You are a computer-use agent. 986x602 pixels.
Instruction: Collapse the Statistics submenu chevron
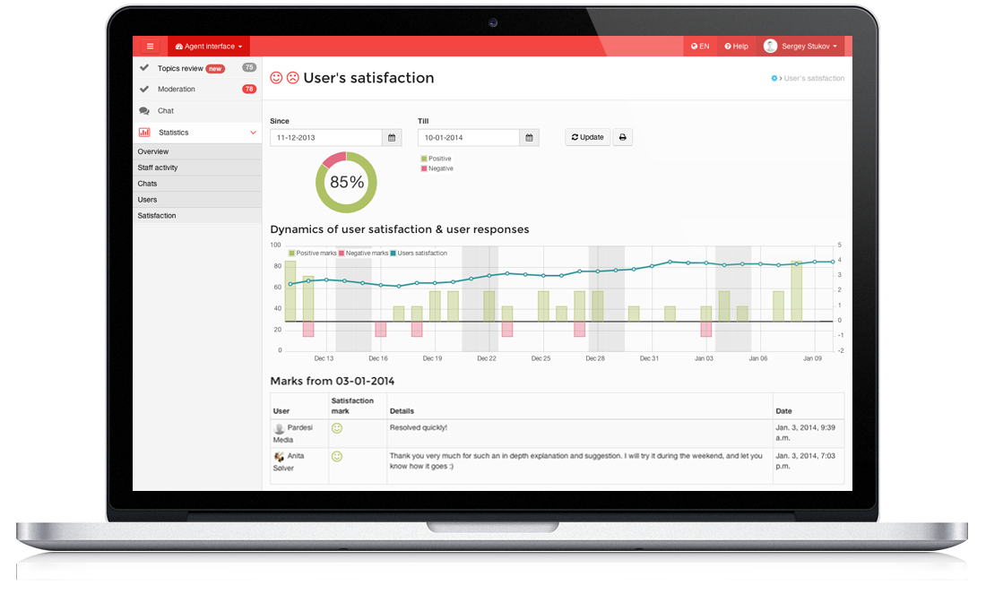pyautogui.click(x=253, y=133)
